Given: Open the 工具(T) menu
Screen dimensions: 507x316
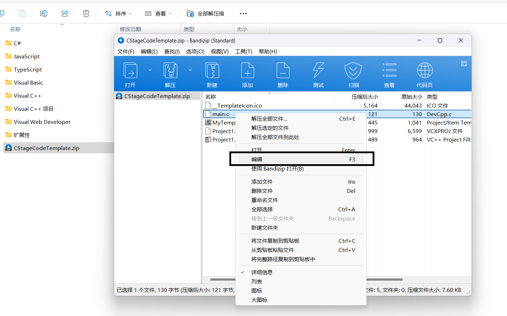Looking at the screenshot, I should point(244,52).
